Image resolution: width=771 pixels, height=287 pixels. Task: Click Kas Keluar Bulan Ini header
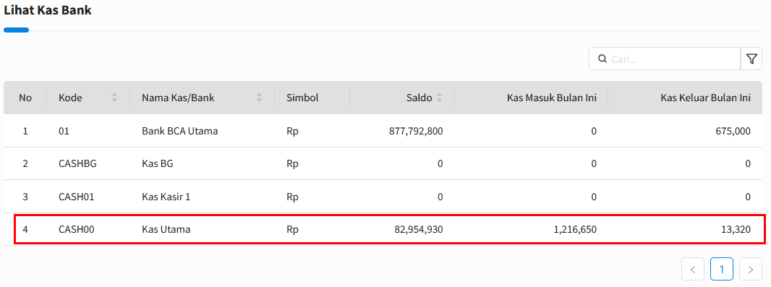[x=706, y=98]
